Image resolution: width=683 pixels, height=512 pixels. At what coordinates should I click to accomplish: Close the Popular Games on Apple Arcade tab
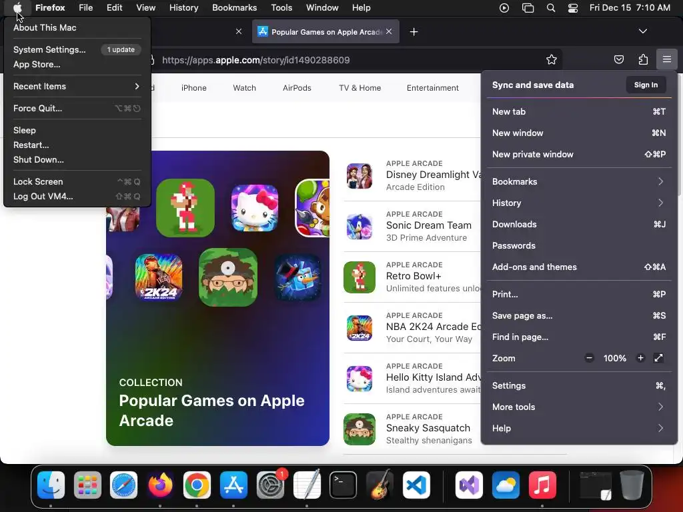389,32
